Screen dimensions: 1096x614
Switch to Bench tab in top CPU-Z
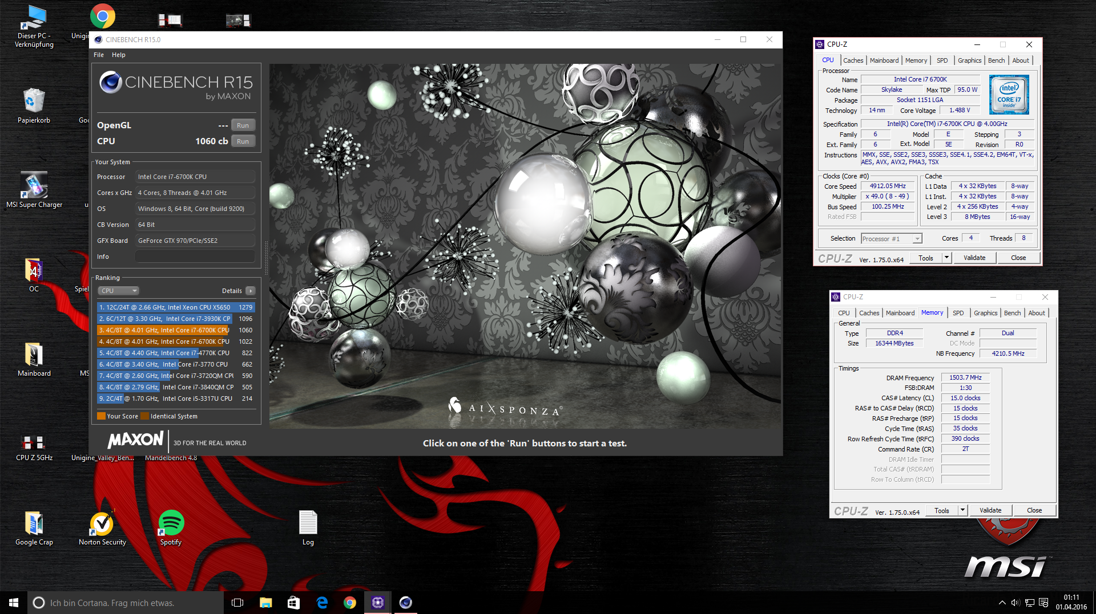point(996,60)
